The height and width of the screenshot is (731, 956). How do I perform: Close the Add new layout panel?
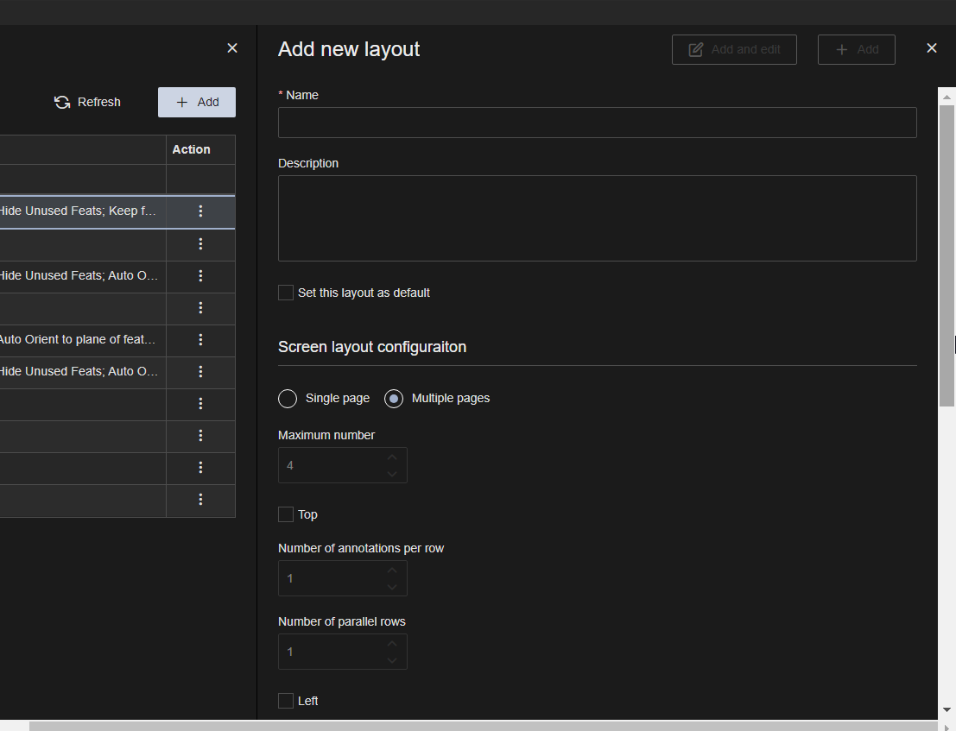tap(931, 48)
